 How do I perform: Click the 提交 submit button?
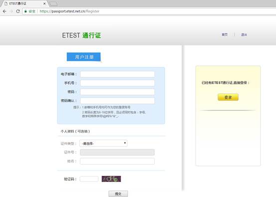tap(118, 194)
